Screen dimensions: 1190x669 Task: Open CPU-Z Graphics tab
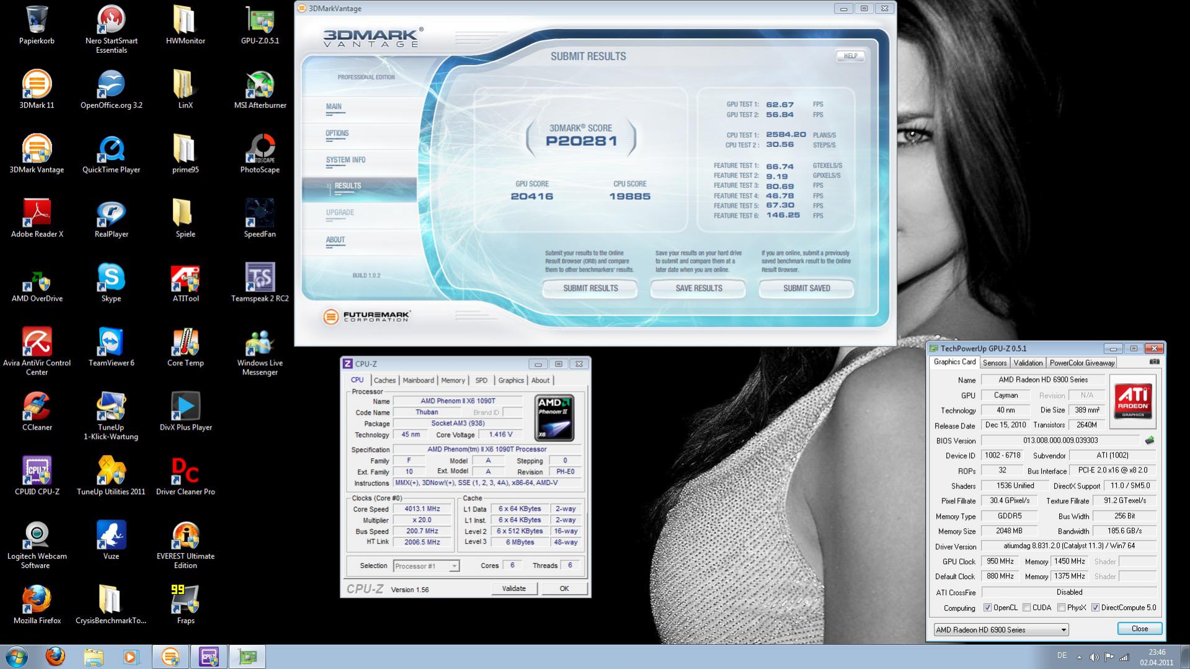pos(511,381)
